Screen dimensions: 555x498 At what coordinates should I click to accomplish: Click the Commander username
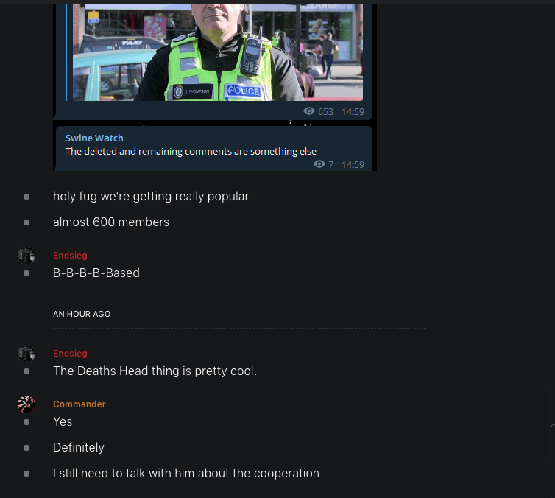click(x=79, y=404)
